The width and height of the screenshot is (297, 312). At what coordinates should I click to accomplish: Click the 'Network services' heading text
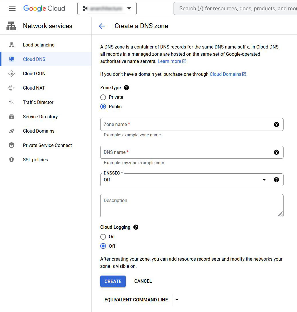pos(48,26)
